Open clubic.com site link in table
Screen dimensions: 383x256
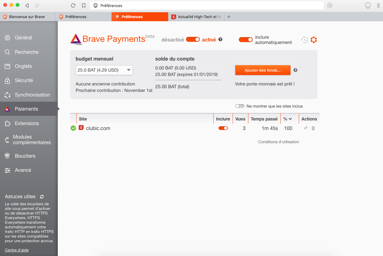click(x=98, y=128)
